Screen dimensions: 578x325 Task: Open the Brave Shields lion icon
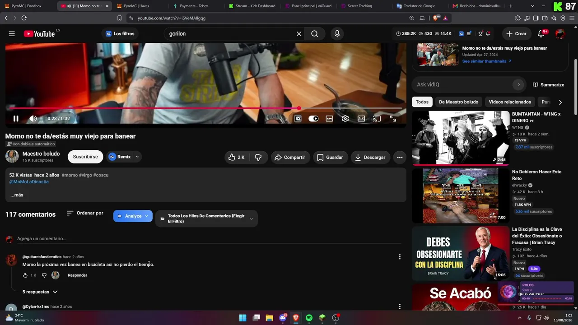point(437,18)
